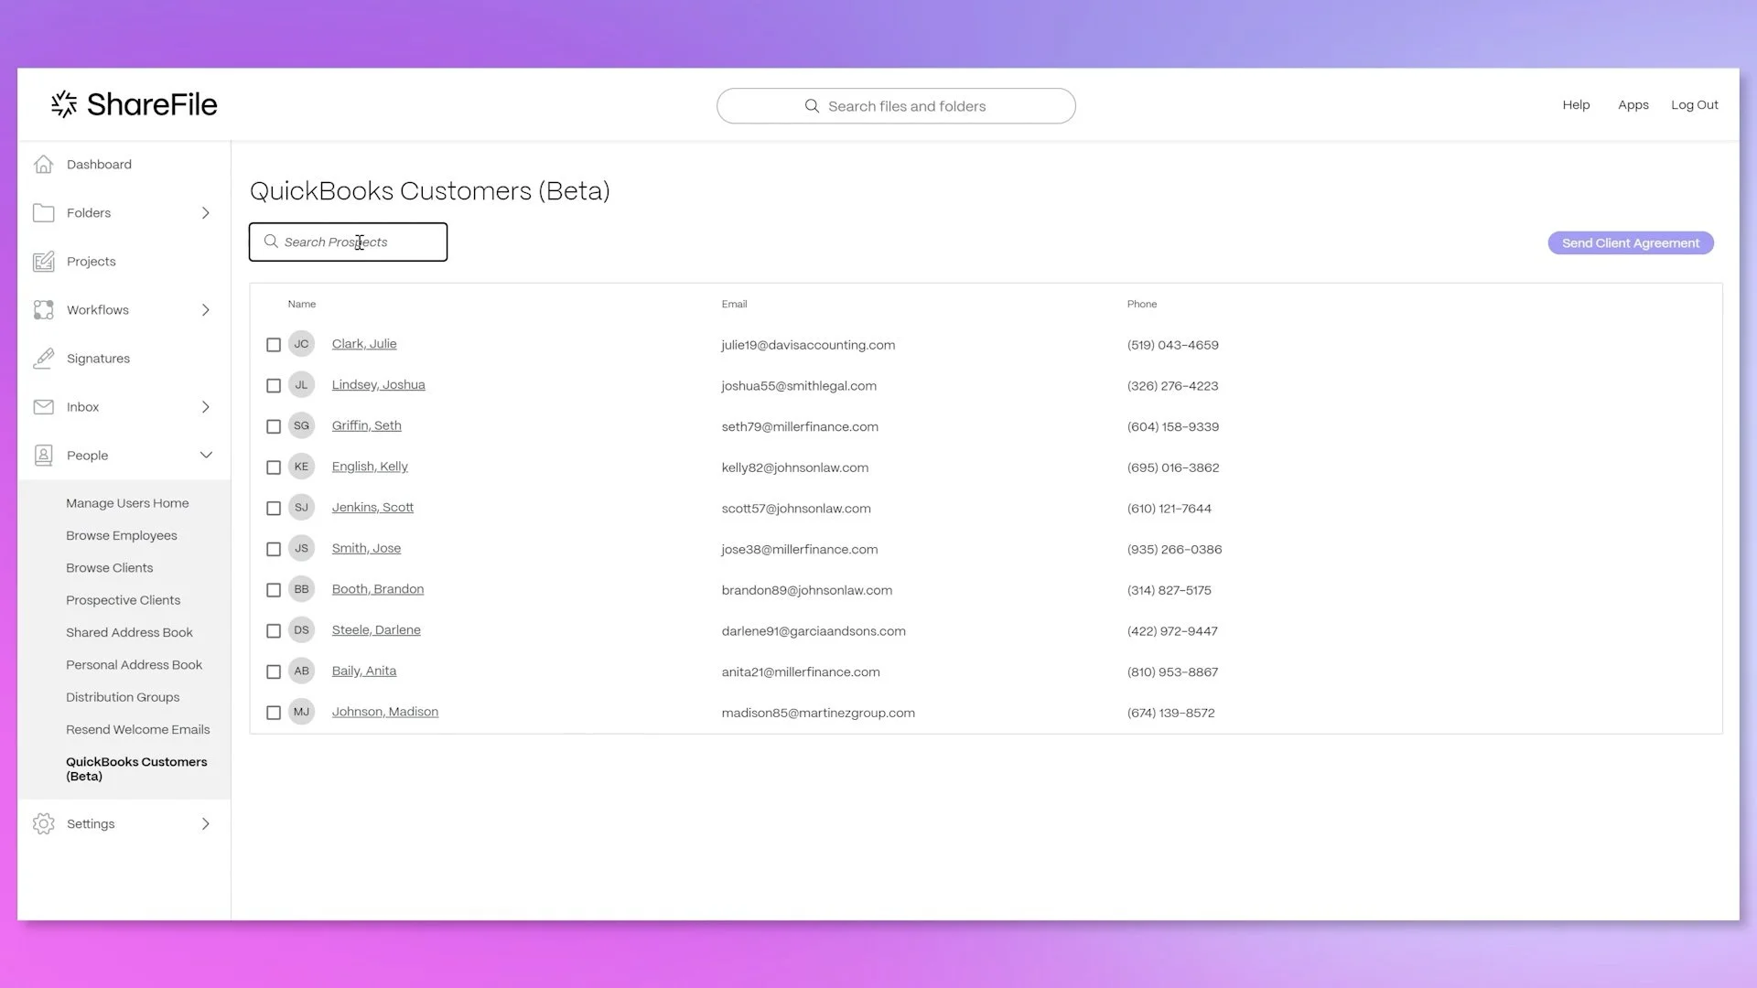The image size is (1757, 988).
Task: Click the magnifier in files search bar
Action: (x=812, y=106)
